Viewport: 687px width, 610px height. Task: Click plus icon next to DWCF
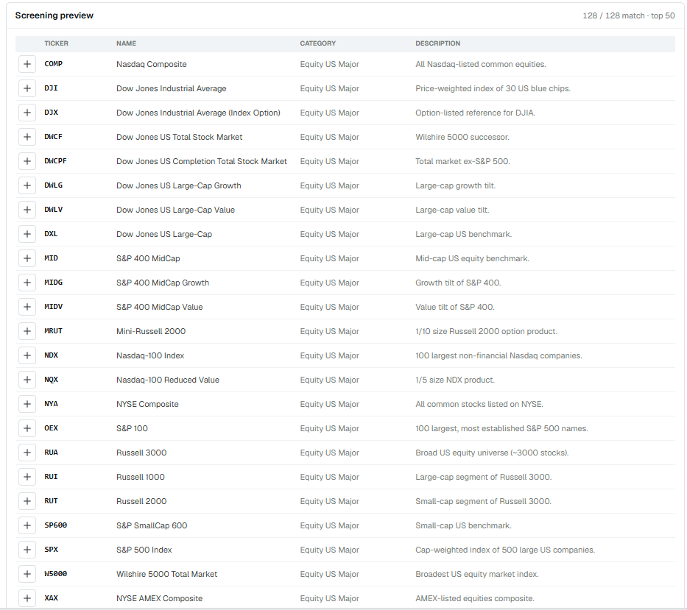click(x=27, y=137)
